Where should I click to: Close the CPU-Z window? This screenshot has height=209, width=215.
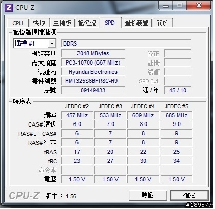pyautogui.click(x=199, y=6)
